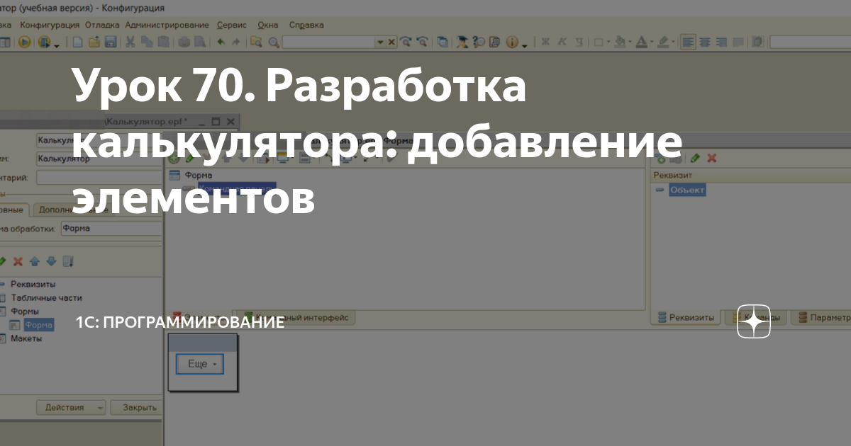Toggle bold Ж formatting

(545, 42)
